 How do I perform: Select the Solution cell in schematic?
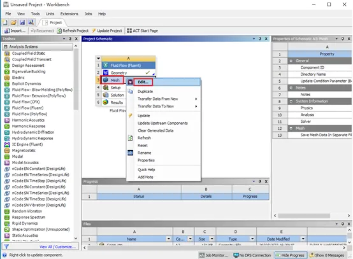(114, 95)
